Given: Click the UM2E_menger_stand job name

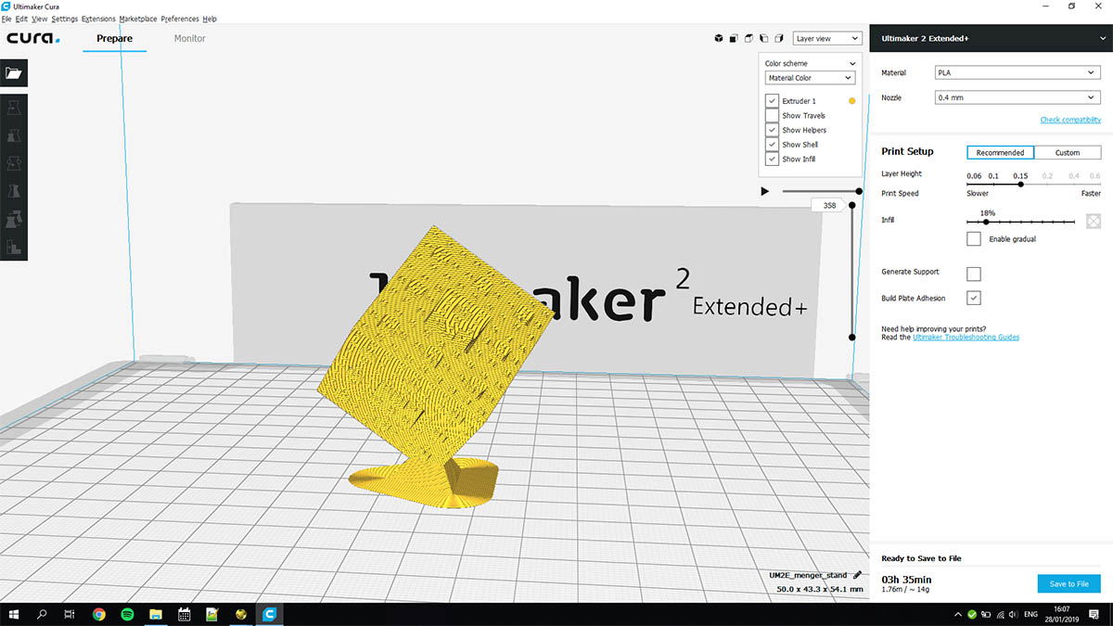Looking at the screenshot, I should click(x=810, y=575).
